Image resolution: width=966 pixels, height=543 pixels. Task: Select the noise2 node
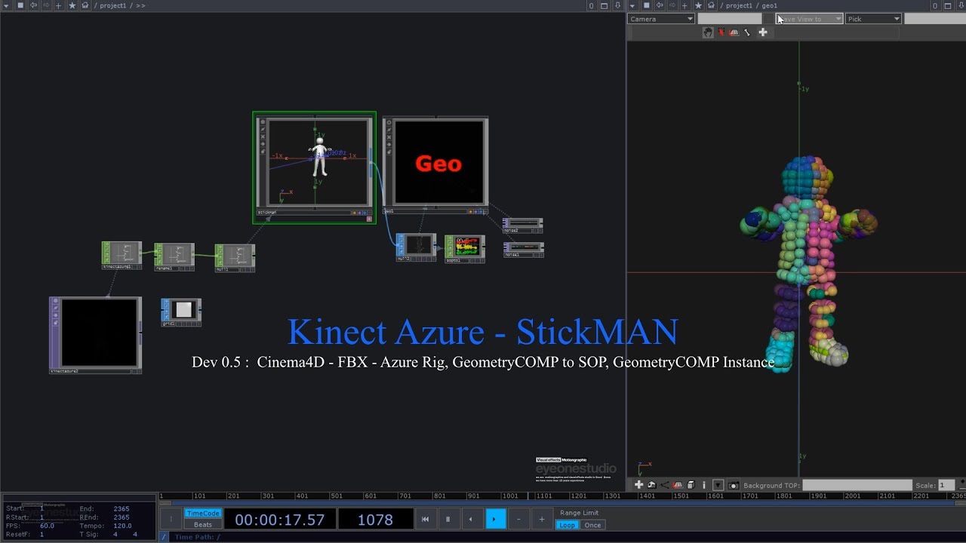523,225
